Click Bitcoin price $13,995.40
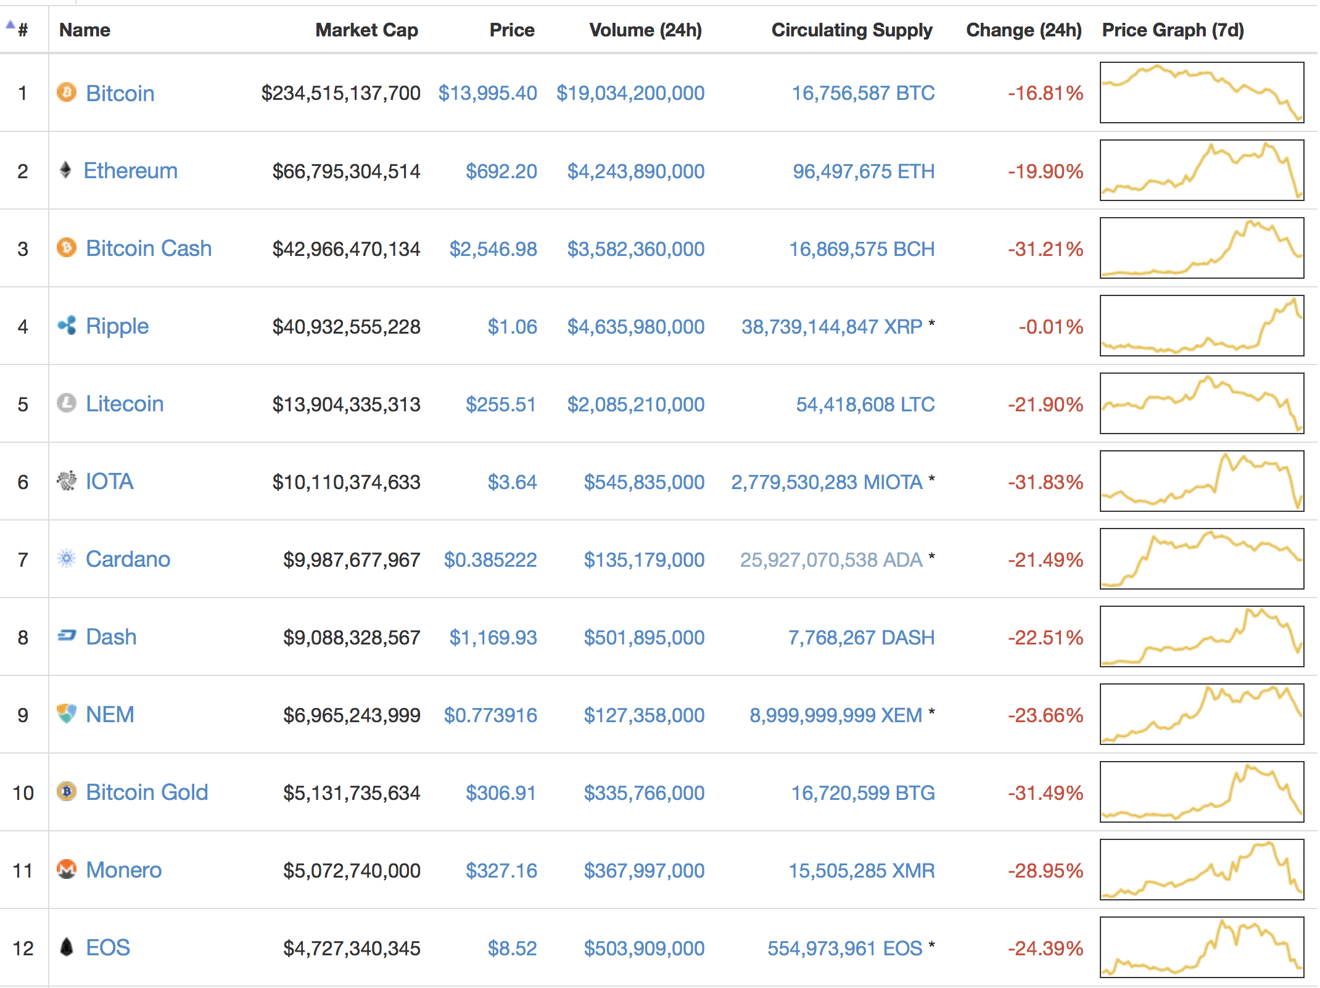The image size is (1320, 988). [487, 93]
